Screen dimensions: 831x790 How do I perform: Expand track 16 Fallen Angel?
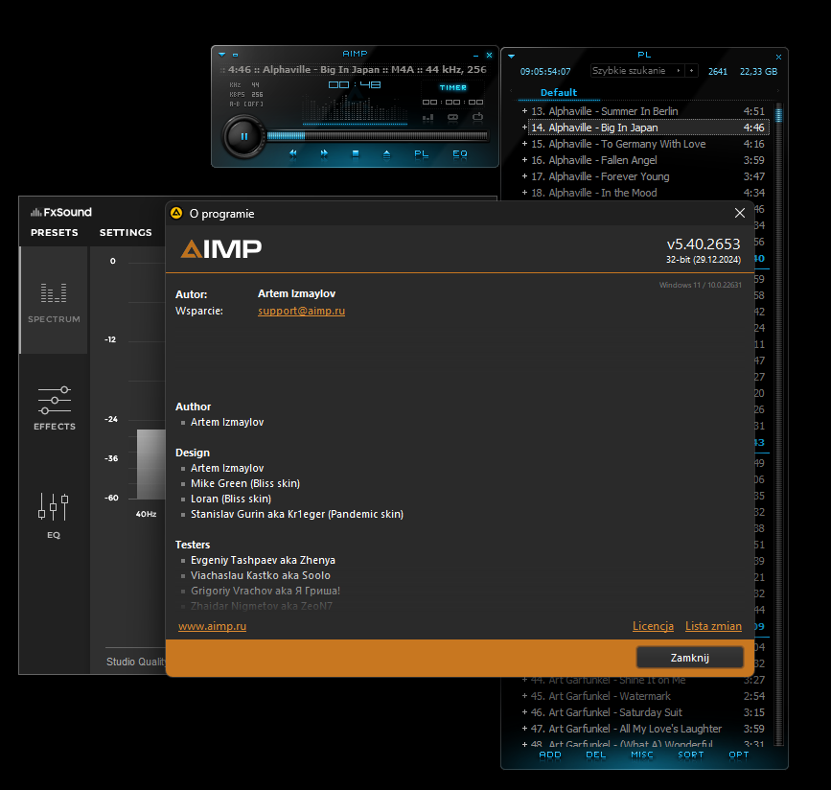coord(524,160)
